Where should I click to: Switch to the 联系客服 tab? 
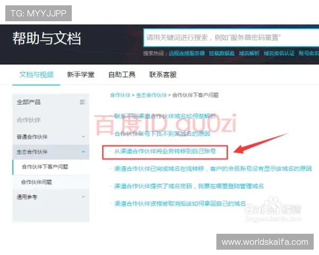point(163,74)
